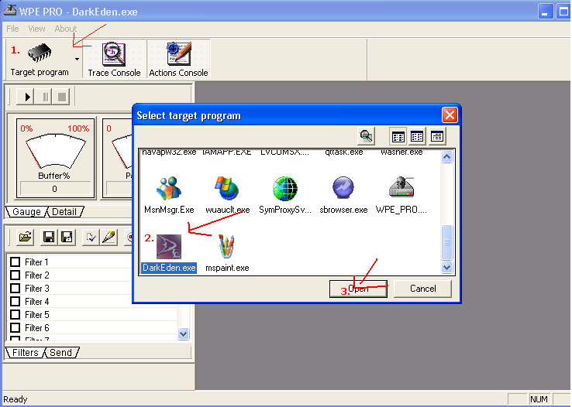572x407 pixels.
Task: Switch to the Detail tab
Action: click(x=64, y=212)
